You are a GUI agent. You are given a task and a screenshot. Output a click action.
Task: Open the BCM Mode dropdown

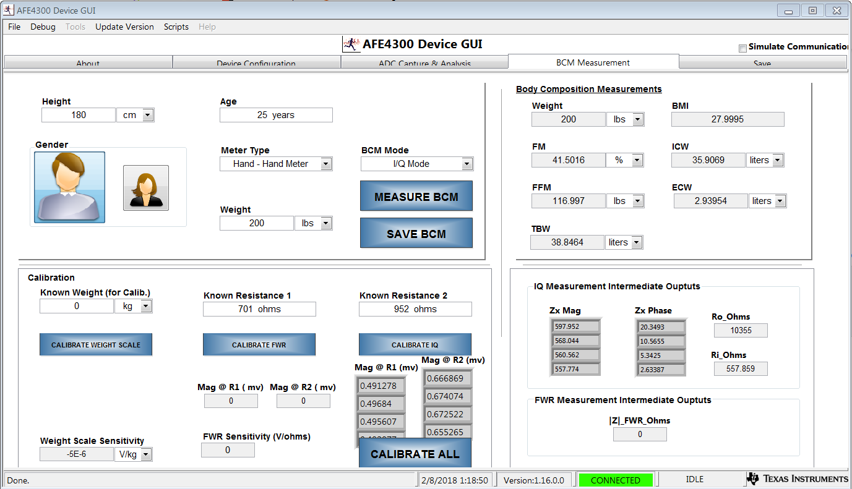(x=467, y=164)
